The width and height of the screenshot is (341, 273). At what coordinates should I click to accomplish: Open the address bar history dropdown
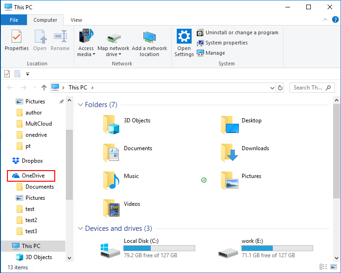272,88
